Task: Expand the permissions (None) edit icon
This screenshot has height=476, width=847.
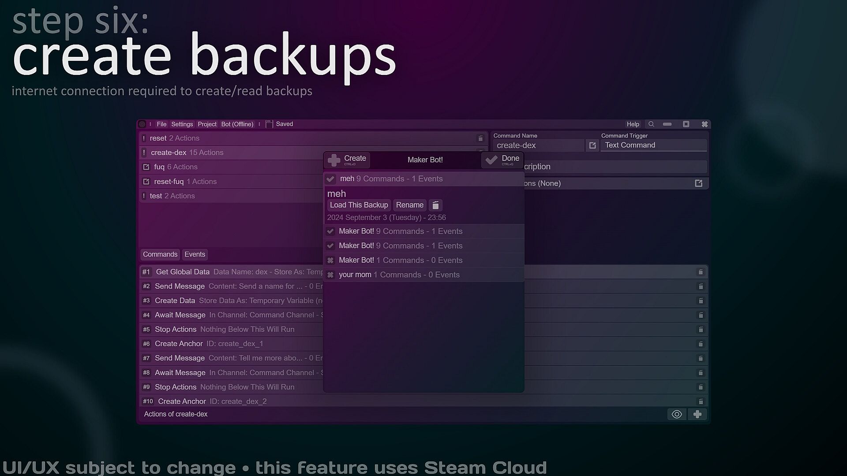Action: [x=698, y=183]
